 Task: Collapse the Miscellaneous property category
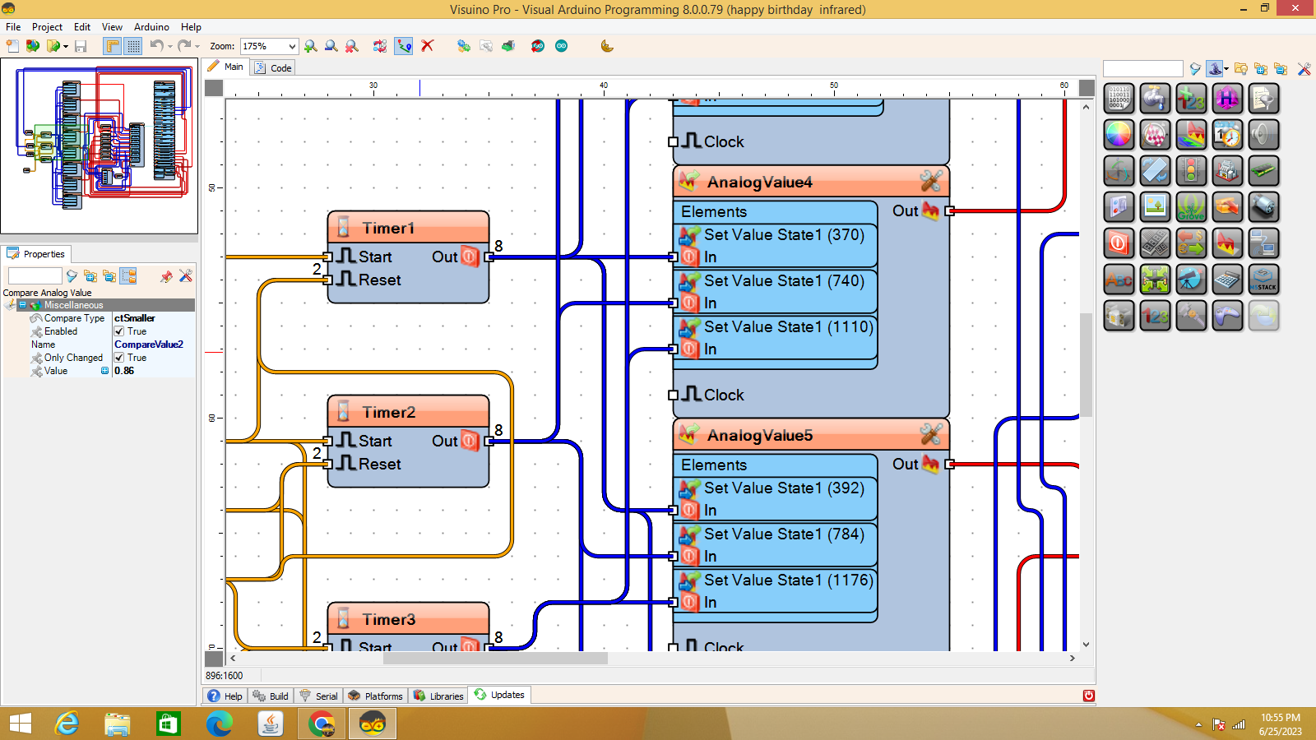pos(22,305)
